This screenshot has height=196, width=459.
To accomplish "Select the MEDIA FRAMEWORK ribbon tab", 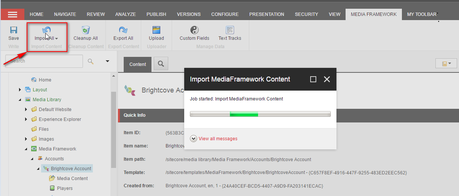I will coord(374,14).
